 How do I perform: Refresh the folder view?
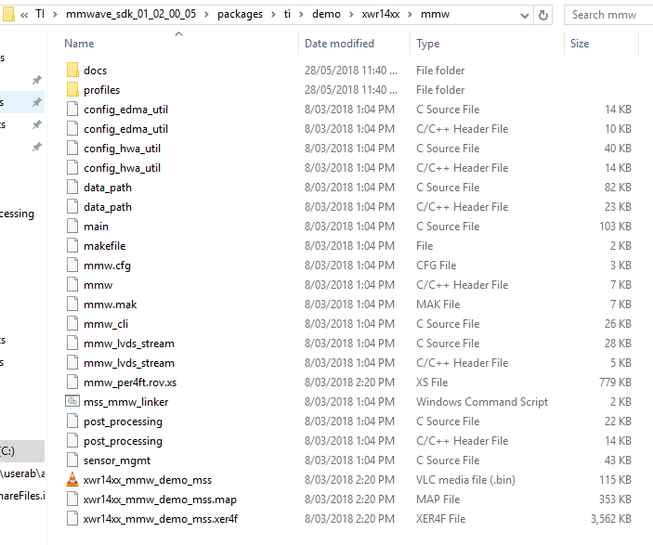click(x=543, y=16)
